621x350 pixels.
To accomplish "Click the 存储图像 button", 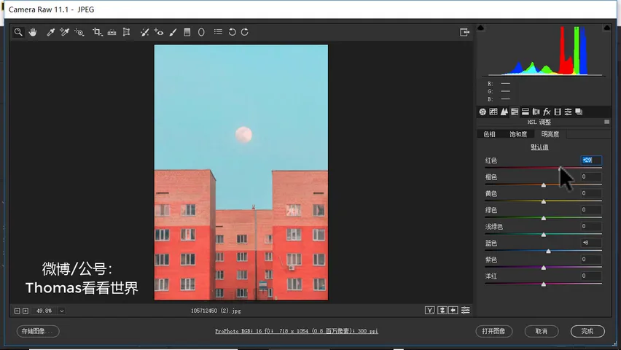I will [x=38, y=331].
